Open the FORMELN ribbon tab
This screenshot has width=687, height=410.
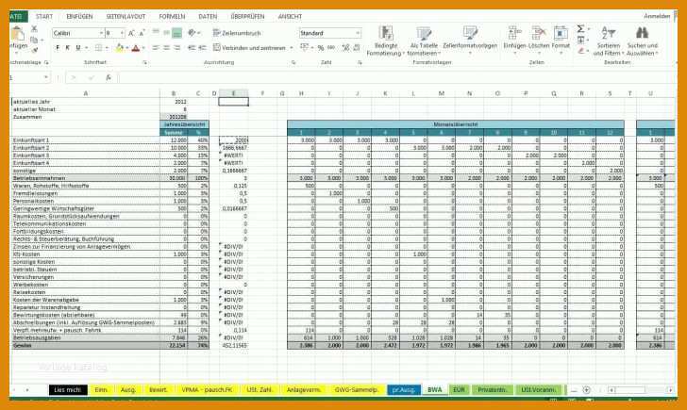click(x=172, y=17)
